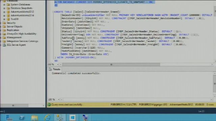Select AdventureWorks2014 in Object Explorer
This screenshot has height=121, width=216.
(x=22, y=15)
